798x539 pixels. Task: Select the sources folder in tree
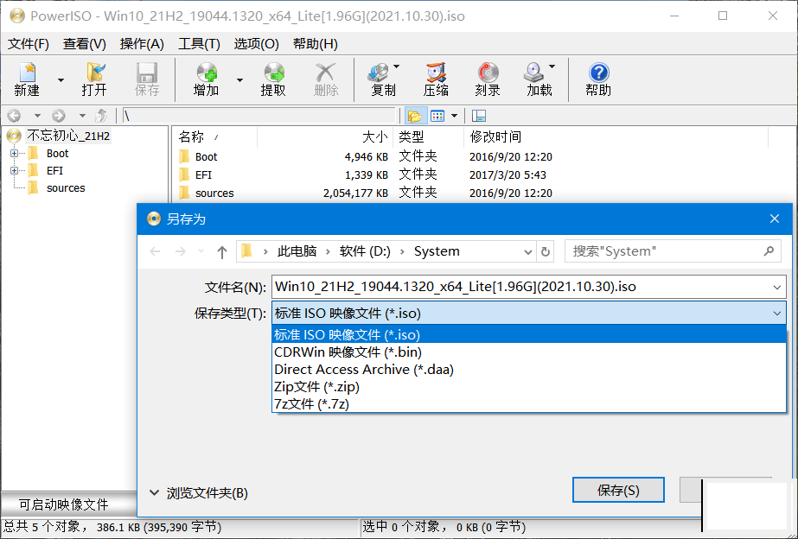66,188
